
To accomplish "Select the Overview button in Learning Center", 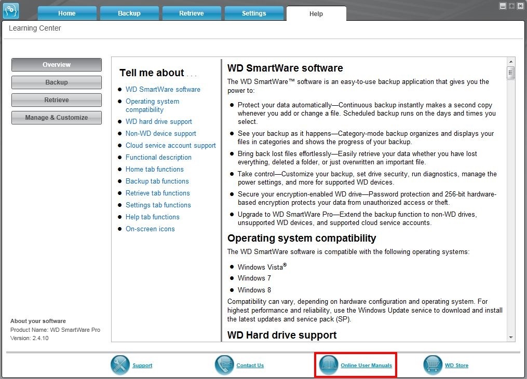I will pos(57,65).
